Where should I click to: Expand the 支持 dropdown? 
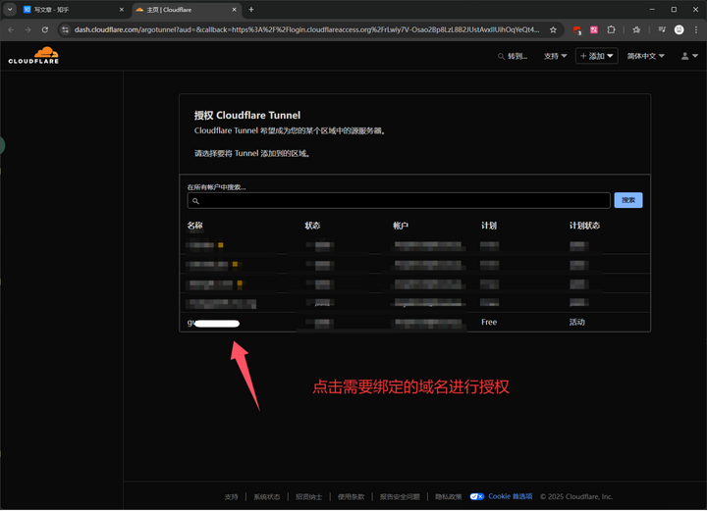point(555,56)
